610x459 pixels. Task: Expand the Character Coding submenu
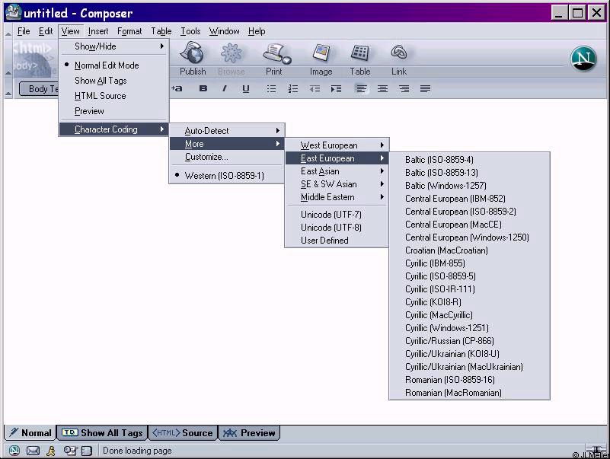[x=114, y=129]
